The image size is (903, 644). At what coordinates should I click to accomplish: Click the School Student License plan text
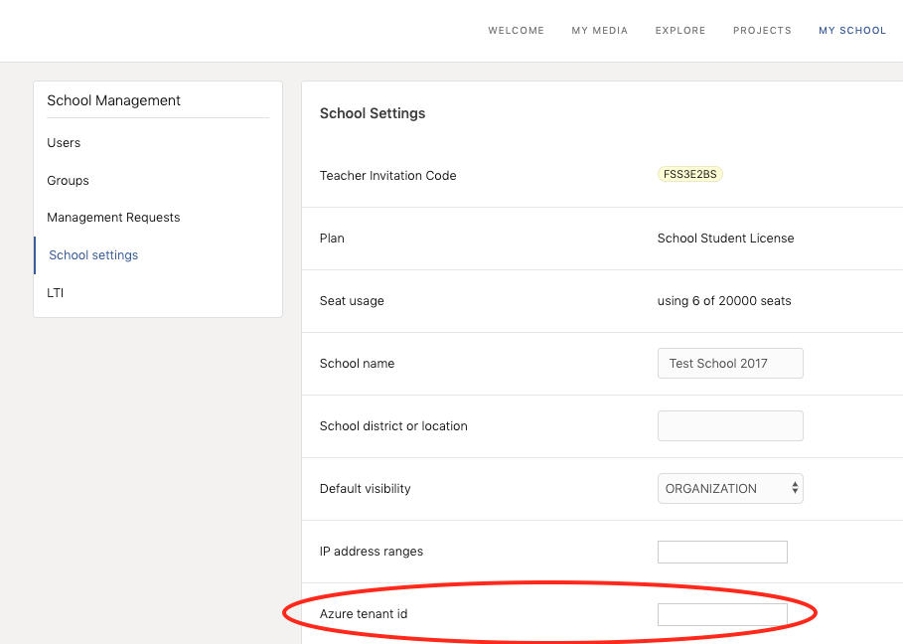coord(725,239)
